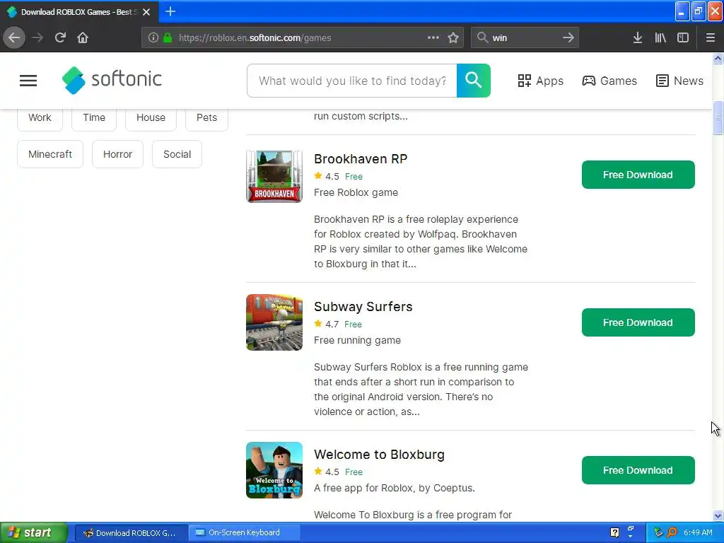Click the system tray clock
The height and width of the screenshot is (543, 724).
point(698,532)
